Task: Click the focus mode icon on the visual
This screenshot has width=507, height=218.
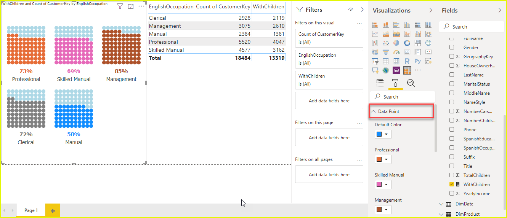Action: point(131,6)
